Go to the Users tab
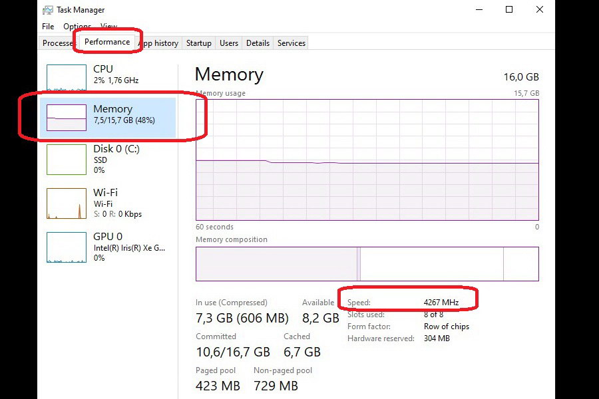 229,43
